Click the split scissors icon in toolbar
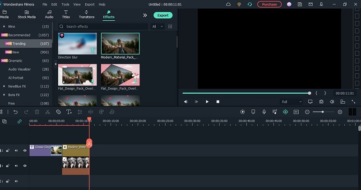Viewport: 361px width, 190px height. tap(48, 112)
